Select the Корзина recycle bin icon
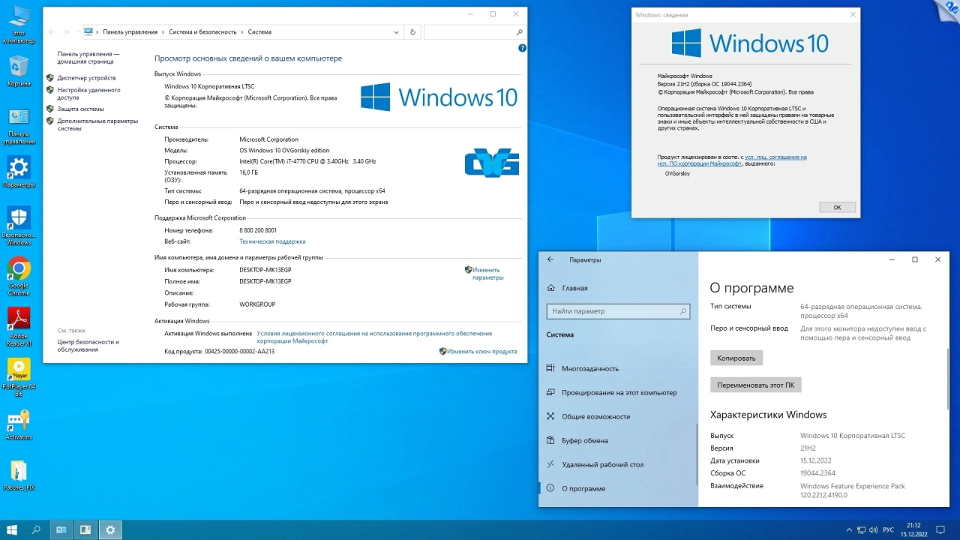The height and width of the screenshot is (540, 960). [19, 71]
